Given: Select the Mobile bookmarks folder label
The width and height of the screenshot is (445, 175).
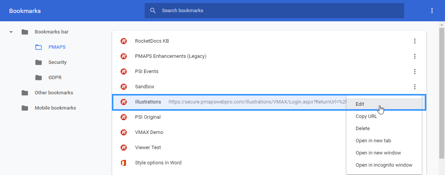Looking at the screenshot, I should [x=55, y=108].
